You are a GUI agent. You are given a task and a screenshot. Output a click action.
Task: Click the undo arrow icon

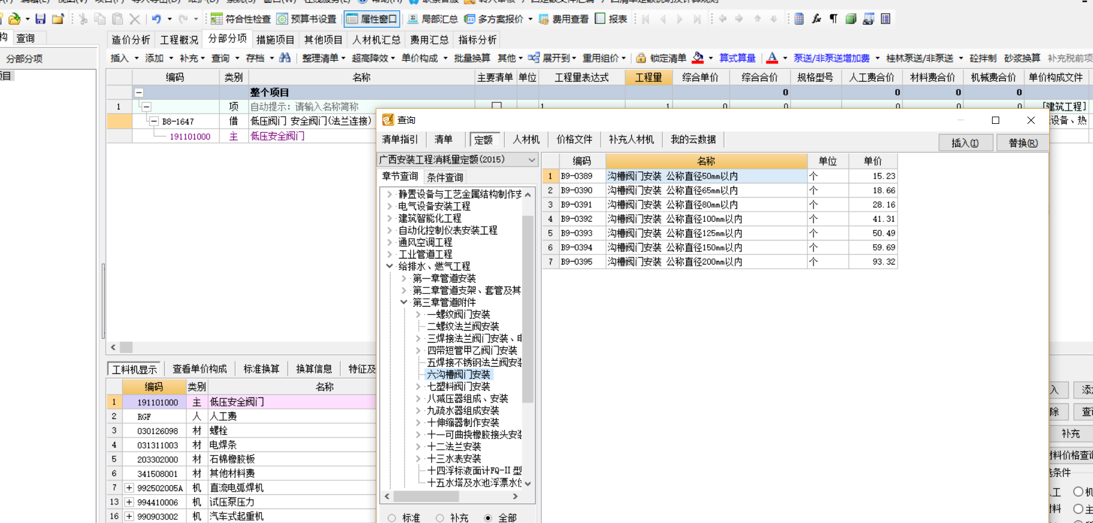coord(156,19)
